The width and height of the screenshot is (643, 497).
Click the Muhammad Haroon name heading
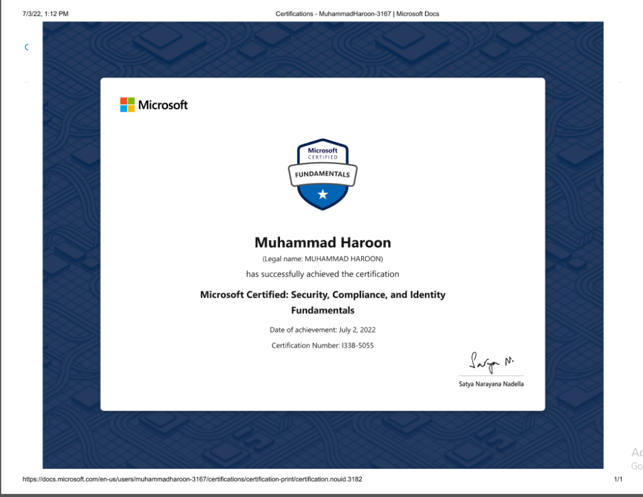click(x=323, y=243)
